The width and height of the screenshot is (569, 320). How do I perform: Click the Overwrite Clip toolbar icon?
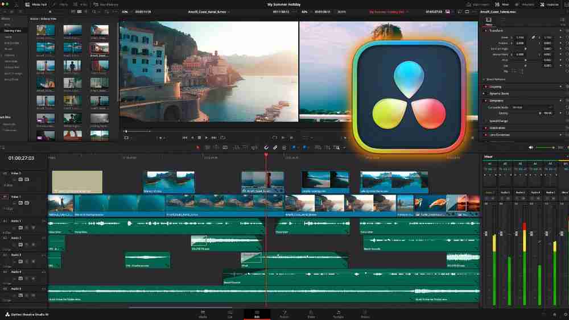[245, 148]
